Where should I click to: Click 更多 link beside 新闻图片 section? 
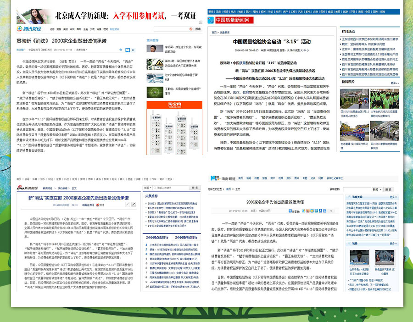(394, 83)
